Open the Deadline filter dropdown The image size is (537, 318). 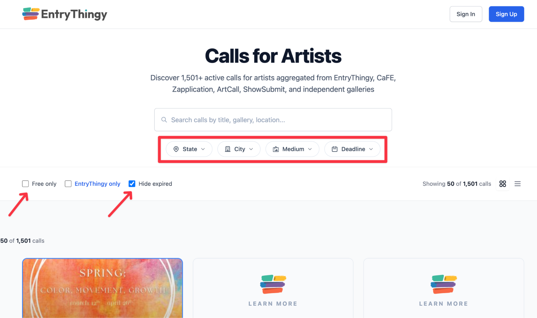tap(352, 149)
